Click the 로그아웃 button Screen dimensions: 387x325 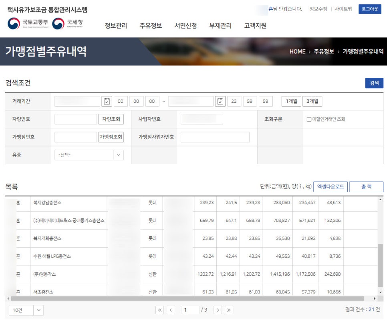pos(369,9)
